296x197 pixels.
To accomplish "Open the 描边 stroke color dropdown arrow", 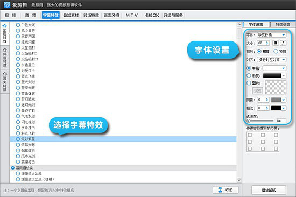I will click(284, 108).
